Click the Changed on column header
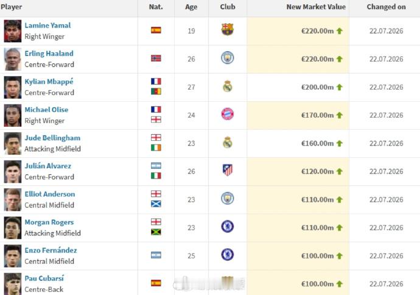The height and width of the screenshot is (295, 420). point(387,7)
